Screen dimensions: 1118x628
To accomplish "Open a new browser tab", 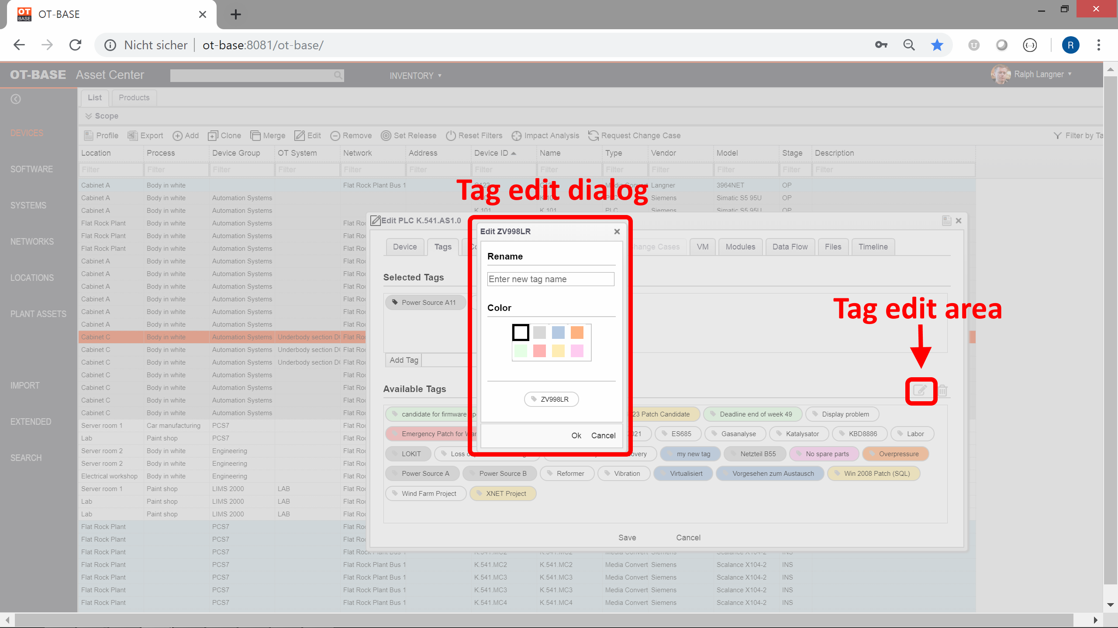I will tap(236, 14).
